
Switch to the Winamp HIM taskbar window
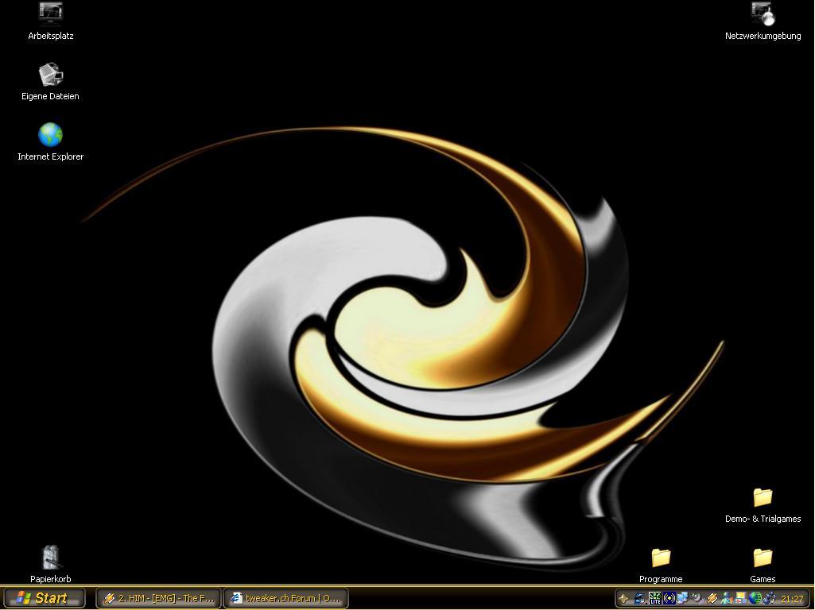[x=159, y=598]
